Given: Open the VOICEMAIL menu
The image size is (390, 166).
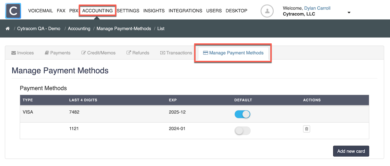Looking at the screenshot, I should point(41,11).
